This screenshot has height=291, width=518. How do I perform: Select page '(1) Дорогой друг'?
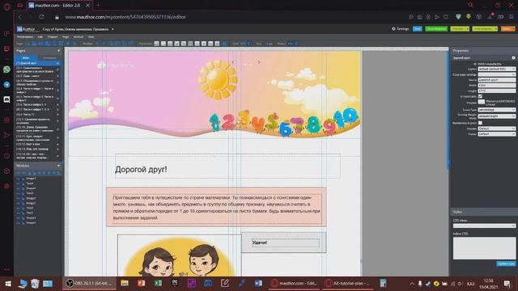(38, 63)
